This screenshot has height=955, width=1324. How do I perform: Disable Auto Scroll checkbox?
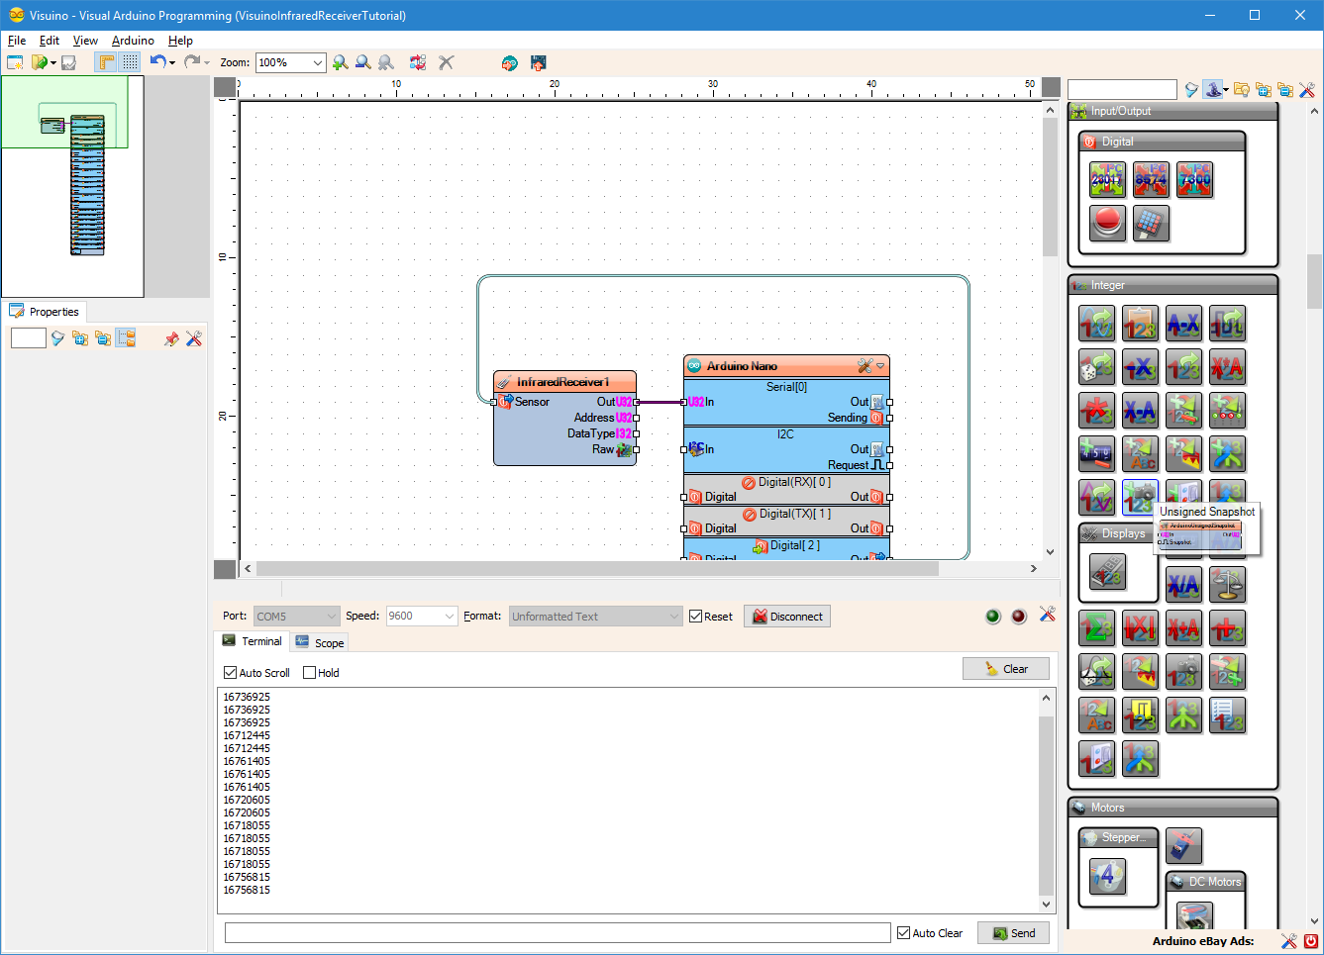tap(231, 673)
